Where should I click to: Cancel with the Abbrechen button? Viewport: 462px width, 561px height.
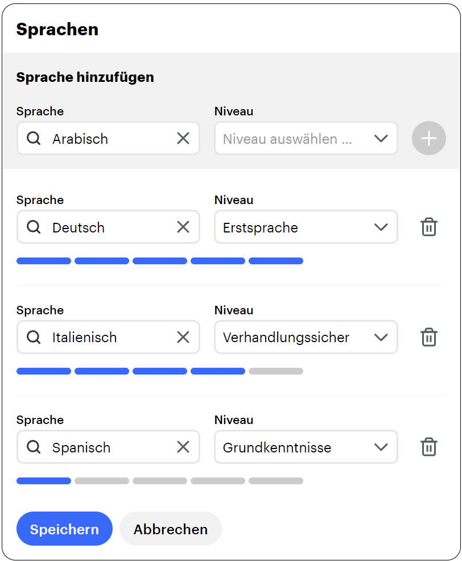(170, 529)
